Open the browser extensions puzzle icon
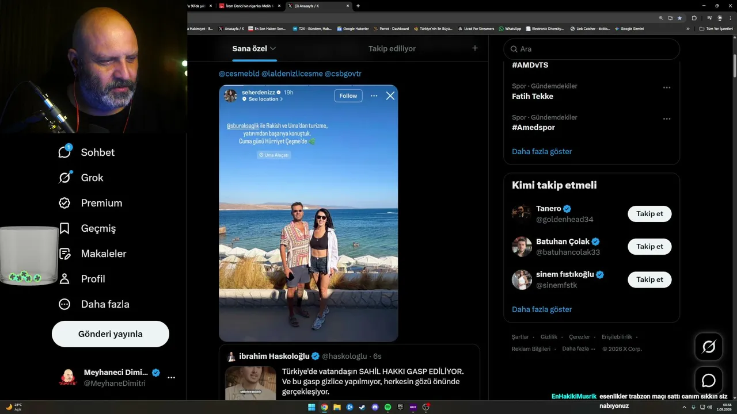Viewport: 737px width, 414px height. [694, 18]
